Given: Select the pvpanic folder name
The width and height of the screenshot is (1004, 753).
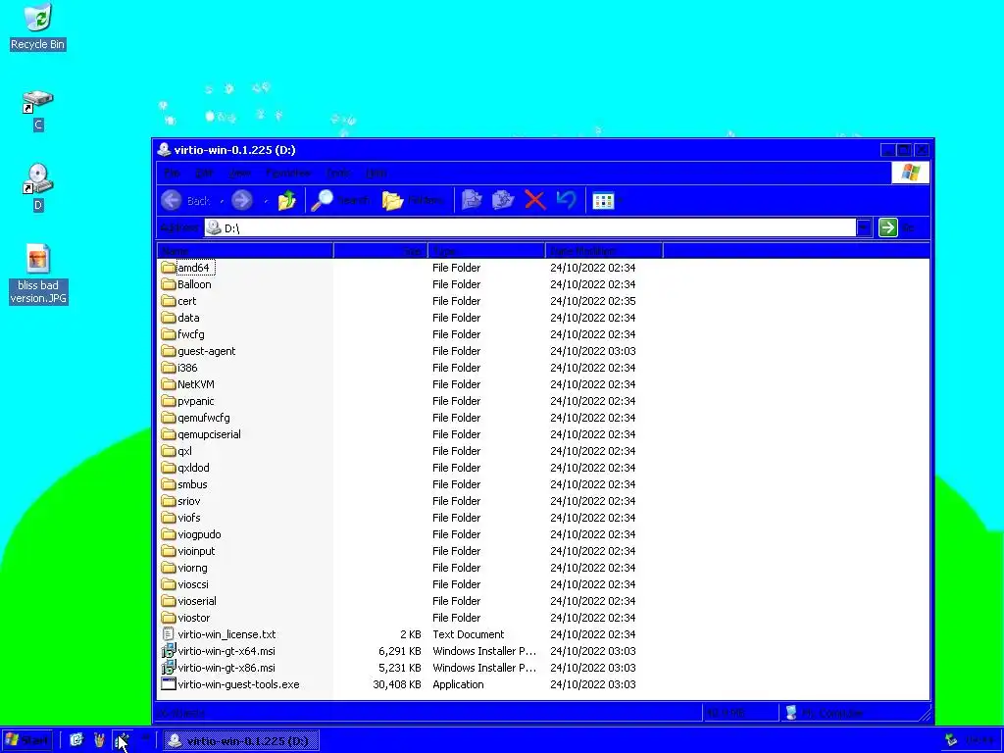Looking at the screenshot, I should click(x=196, y=401).
